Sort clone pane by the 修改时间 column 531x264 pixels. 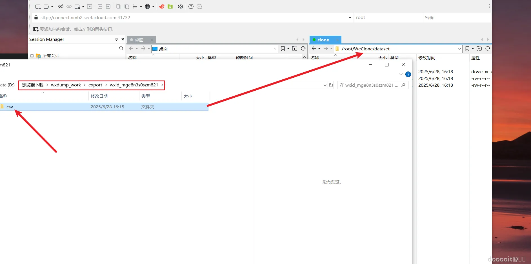[x=426, y=58]
